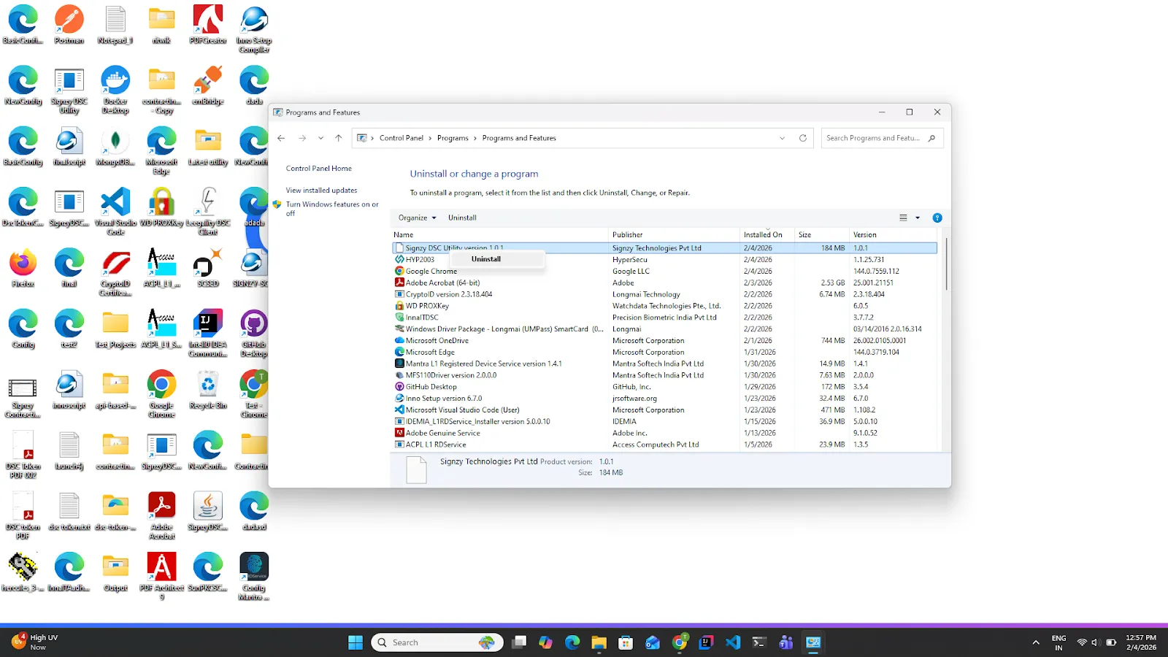
Task: Click Uninstall in the toolbar
Action: pos(462,218)
